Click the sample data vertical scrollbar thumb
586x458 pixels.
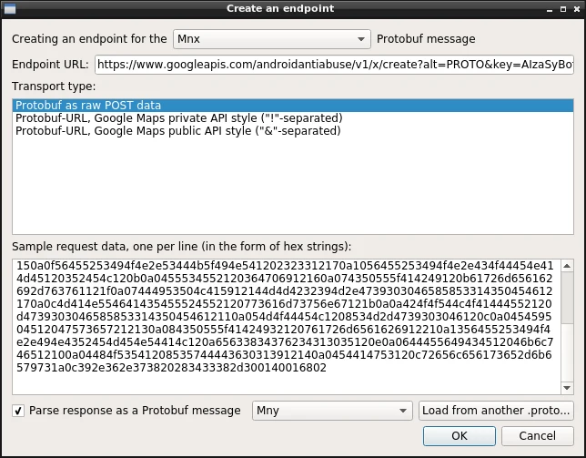click(567, 298)
